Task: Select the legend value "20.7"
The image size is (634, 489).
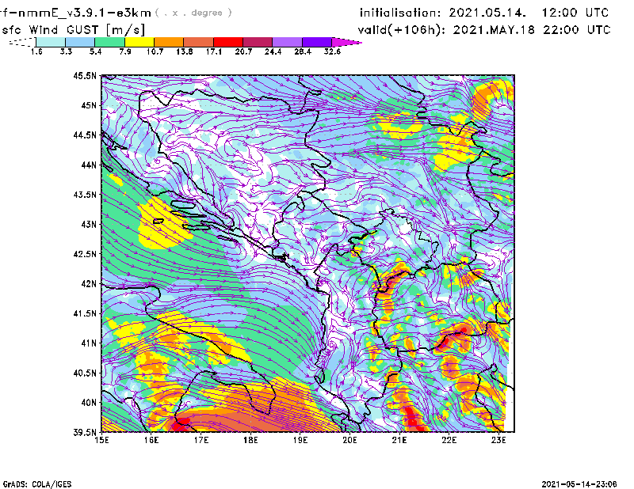Action: coord(243,51)
